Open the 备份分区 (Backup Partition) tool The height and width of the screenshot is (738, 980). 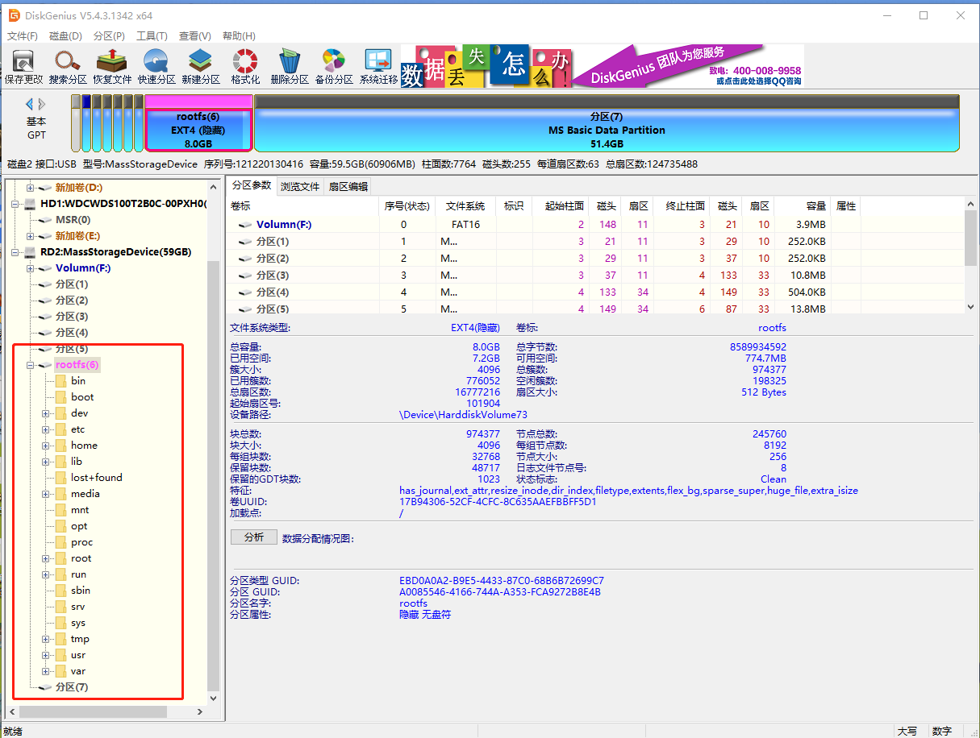(334, 66)
